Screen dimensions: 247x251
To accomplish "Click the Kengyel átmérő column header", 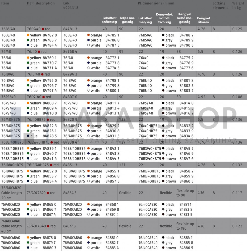I will (x=203, y=20).
